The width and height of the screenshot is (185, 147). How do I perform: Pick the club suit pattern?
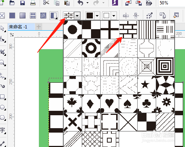click(147, 103)
